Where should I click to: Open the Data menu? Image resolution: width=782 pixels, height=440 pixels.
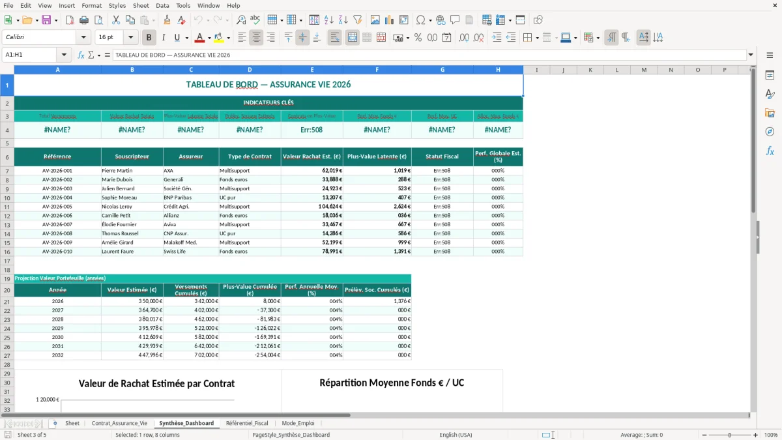(162, 5)
